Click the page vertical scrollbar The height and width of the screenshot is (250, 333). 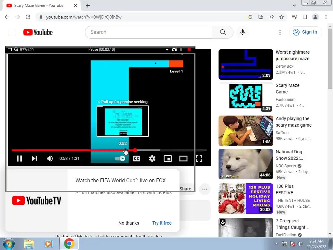coord(330,59)
